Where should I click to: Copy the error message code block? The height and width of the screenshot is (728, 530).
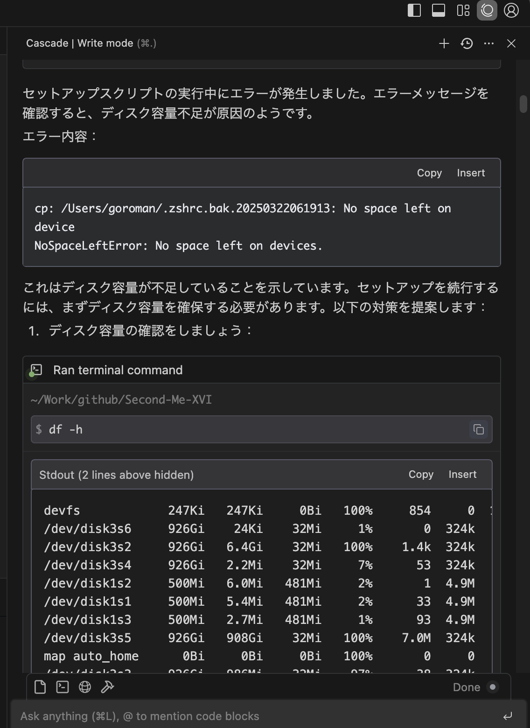(429, 173)
